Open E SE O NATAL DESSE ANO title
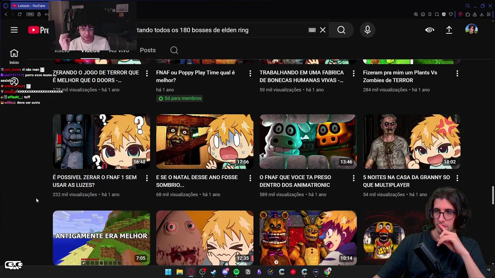This screenshot has height=278, width=495. tap(197, 181)
